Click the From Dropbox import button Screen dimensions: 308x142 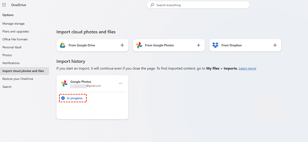(232, 45)
